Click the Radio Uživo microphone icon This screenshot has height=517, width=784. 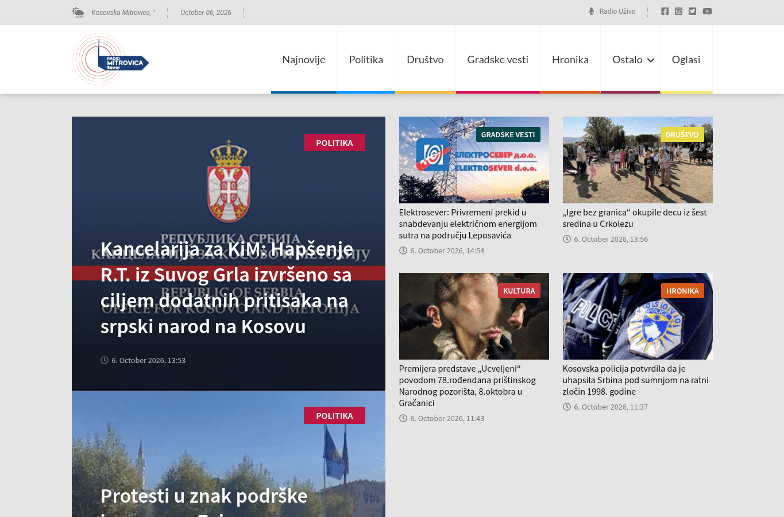pyautogui.click(x=591, y=11)
